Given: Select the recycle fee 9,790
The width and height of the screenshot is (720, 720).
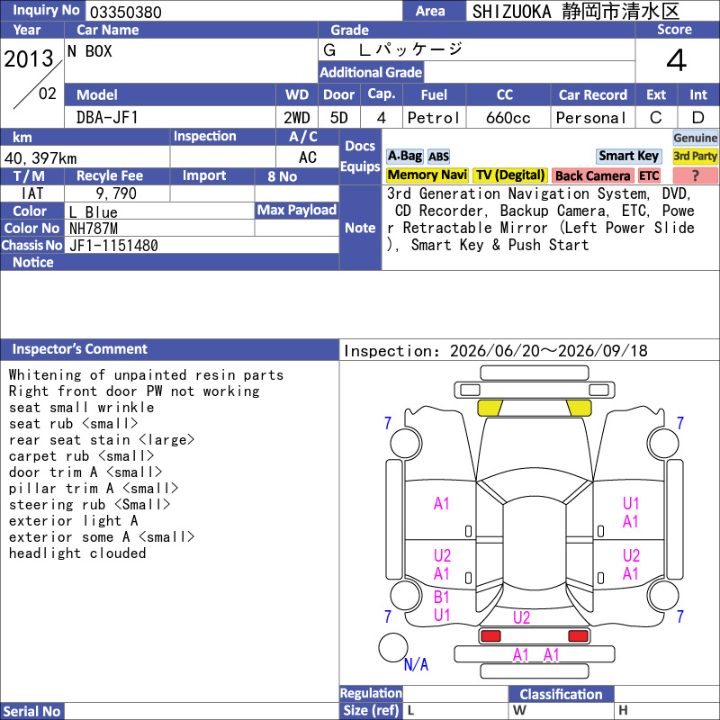Looking at the screenshot, I should coord(116,193).
